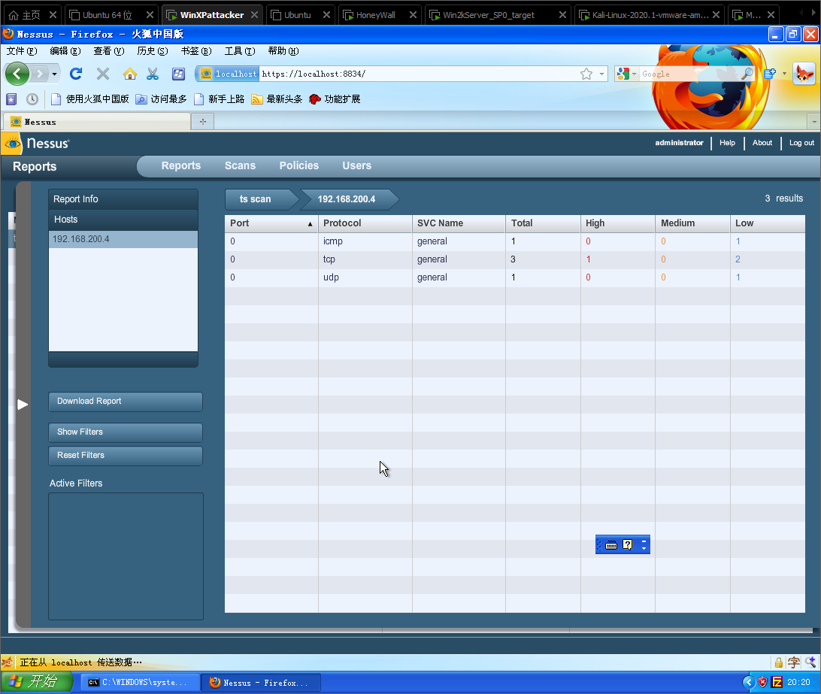Open 使用火狐中国版 bookmark

point(89,99)
